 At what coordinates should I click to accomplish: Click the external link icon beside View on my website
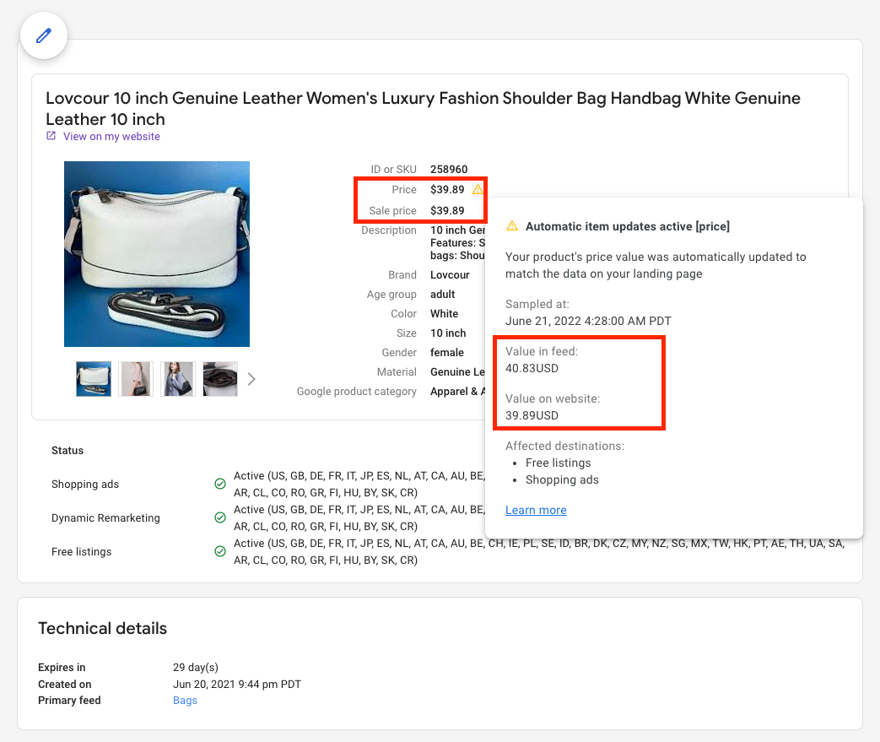[x=51, y=136]
